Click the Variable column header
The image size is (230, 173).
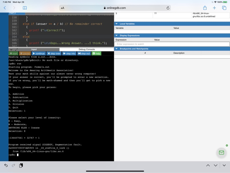coord(120,28)
